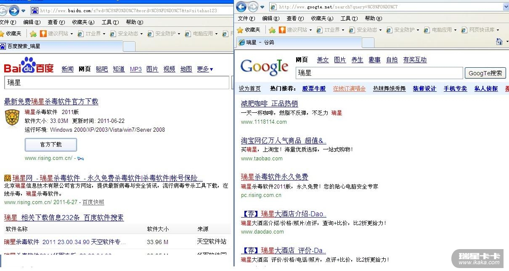
Task: Click the Google logo on the right page
Action: pyautogui.click(x=264, y=66)
